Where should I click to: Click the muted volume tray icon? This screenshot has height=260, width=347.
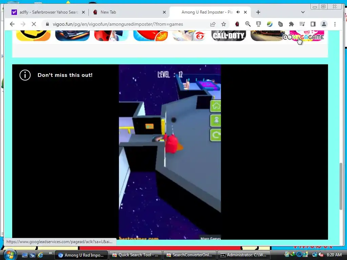[x=321, y=255]
